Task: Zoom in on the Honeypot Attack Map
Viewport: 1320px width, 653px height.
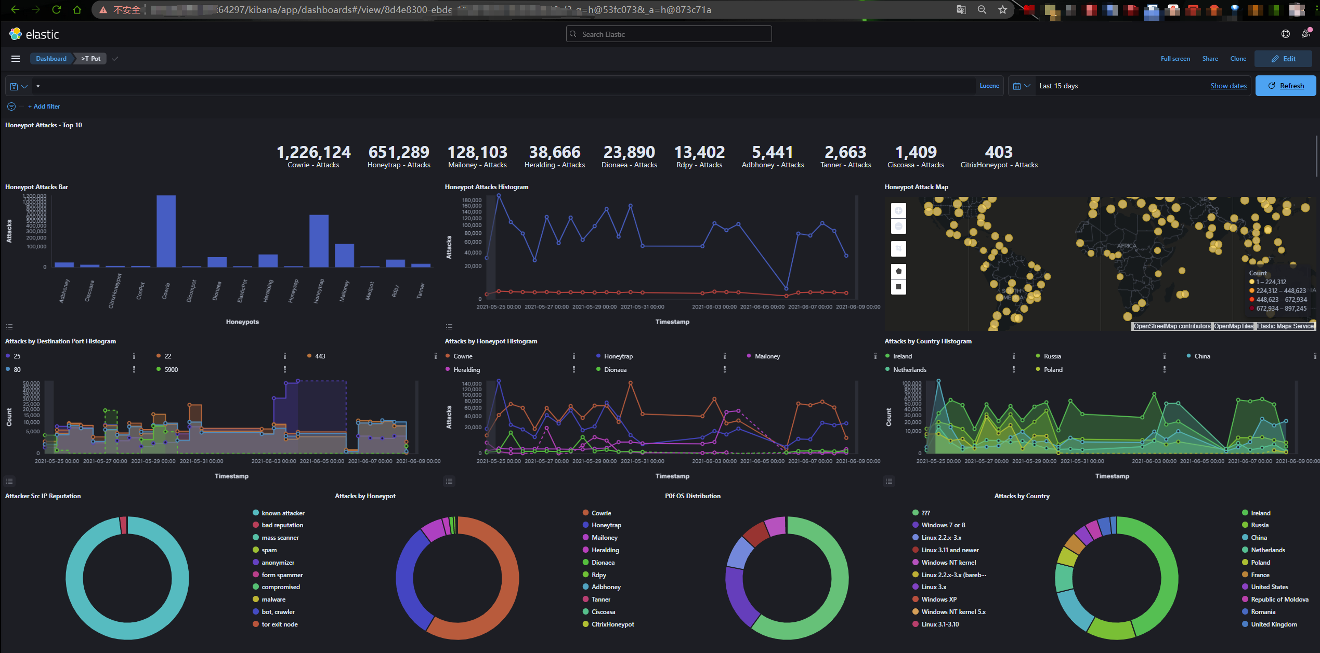Action: (x=898, y=211)
